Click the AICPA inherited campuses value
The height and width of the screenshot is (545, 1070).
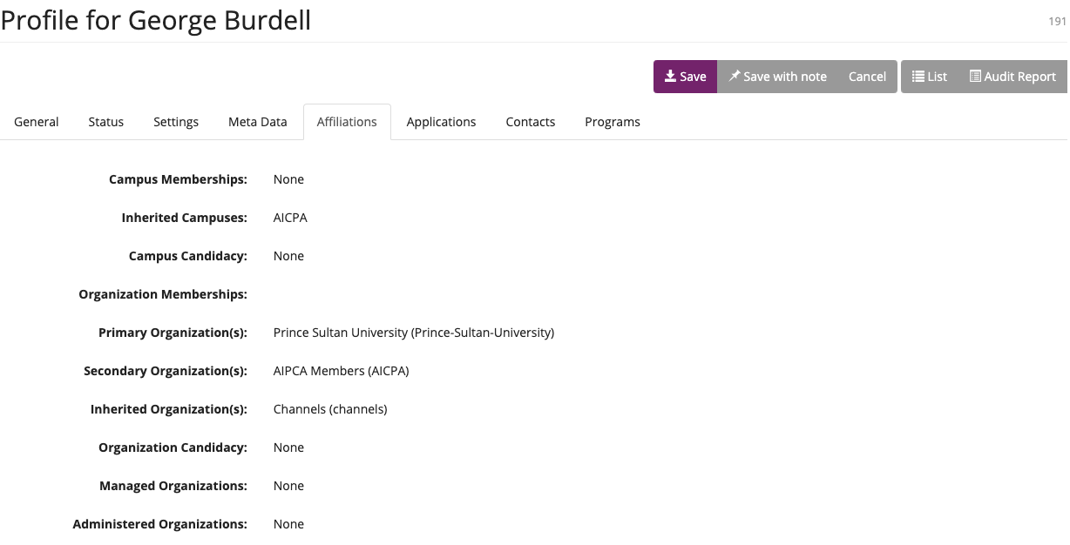pos(290,218)
